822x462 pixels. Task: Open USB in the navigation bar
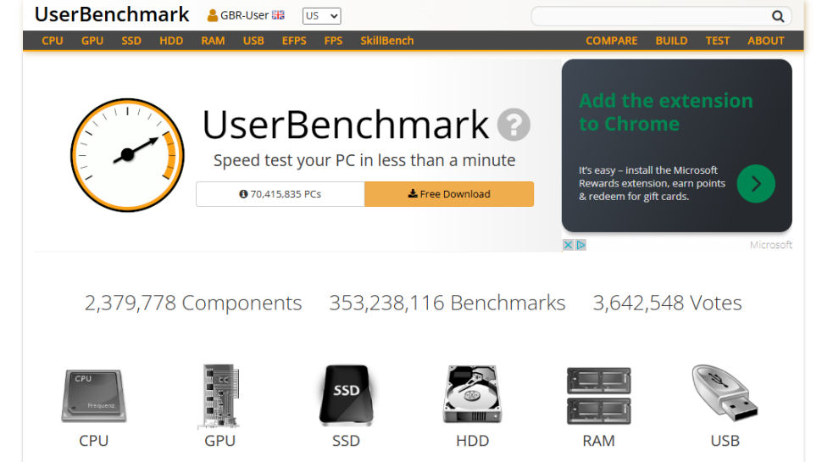coord(253,41)
